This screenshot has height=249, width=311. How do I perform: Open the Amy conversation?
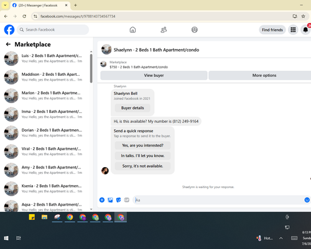[45, 170]
